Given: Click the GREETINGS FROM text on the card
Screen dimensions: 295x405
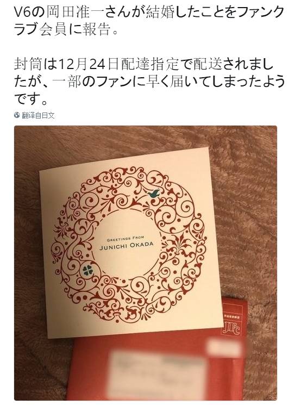Looking at the screenshot, I should (125, 239).
